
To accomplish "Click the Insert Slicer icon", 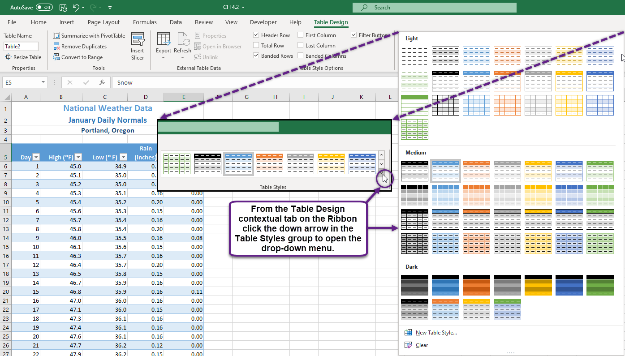I will 138,39.
